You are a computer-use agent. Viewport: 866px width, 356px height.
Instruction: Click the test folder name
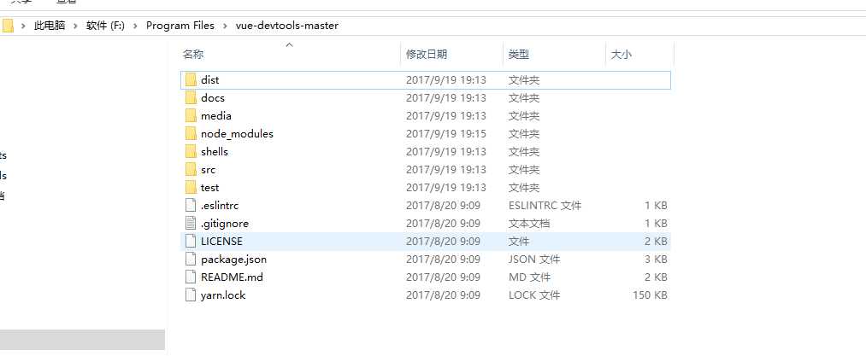pos(209,187)
